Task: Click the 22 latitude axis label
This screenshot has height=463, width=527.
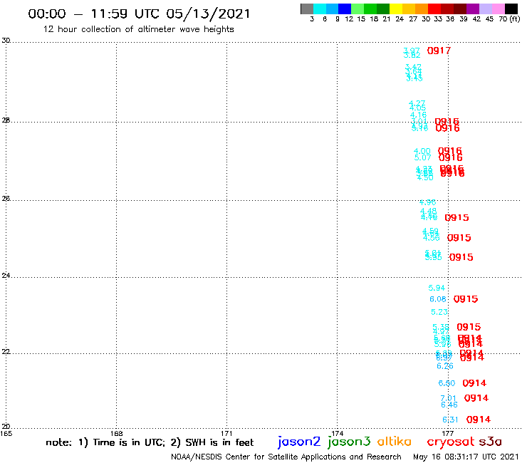Action: click(6, 351)
